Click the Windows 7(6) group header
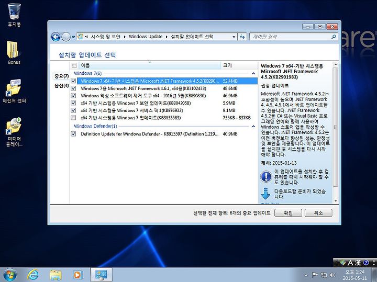The width and height of the screenshot is (377, 282). [88, 73]
